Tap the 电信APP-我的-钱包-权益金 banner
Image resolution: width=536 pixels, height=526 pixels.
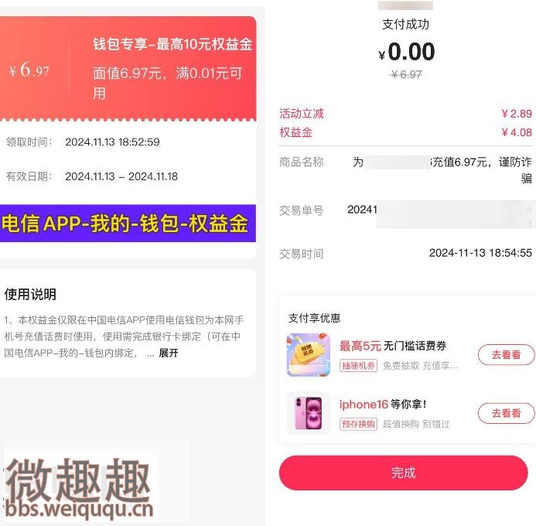(x=128, y=224)
